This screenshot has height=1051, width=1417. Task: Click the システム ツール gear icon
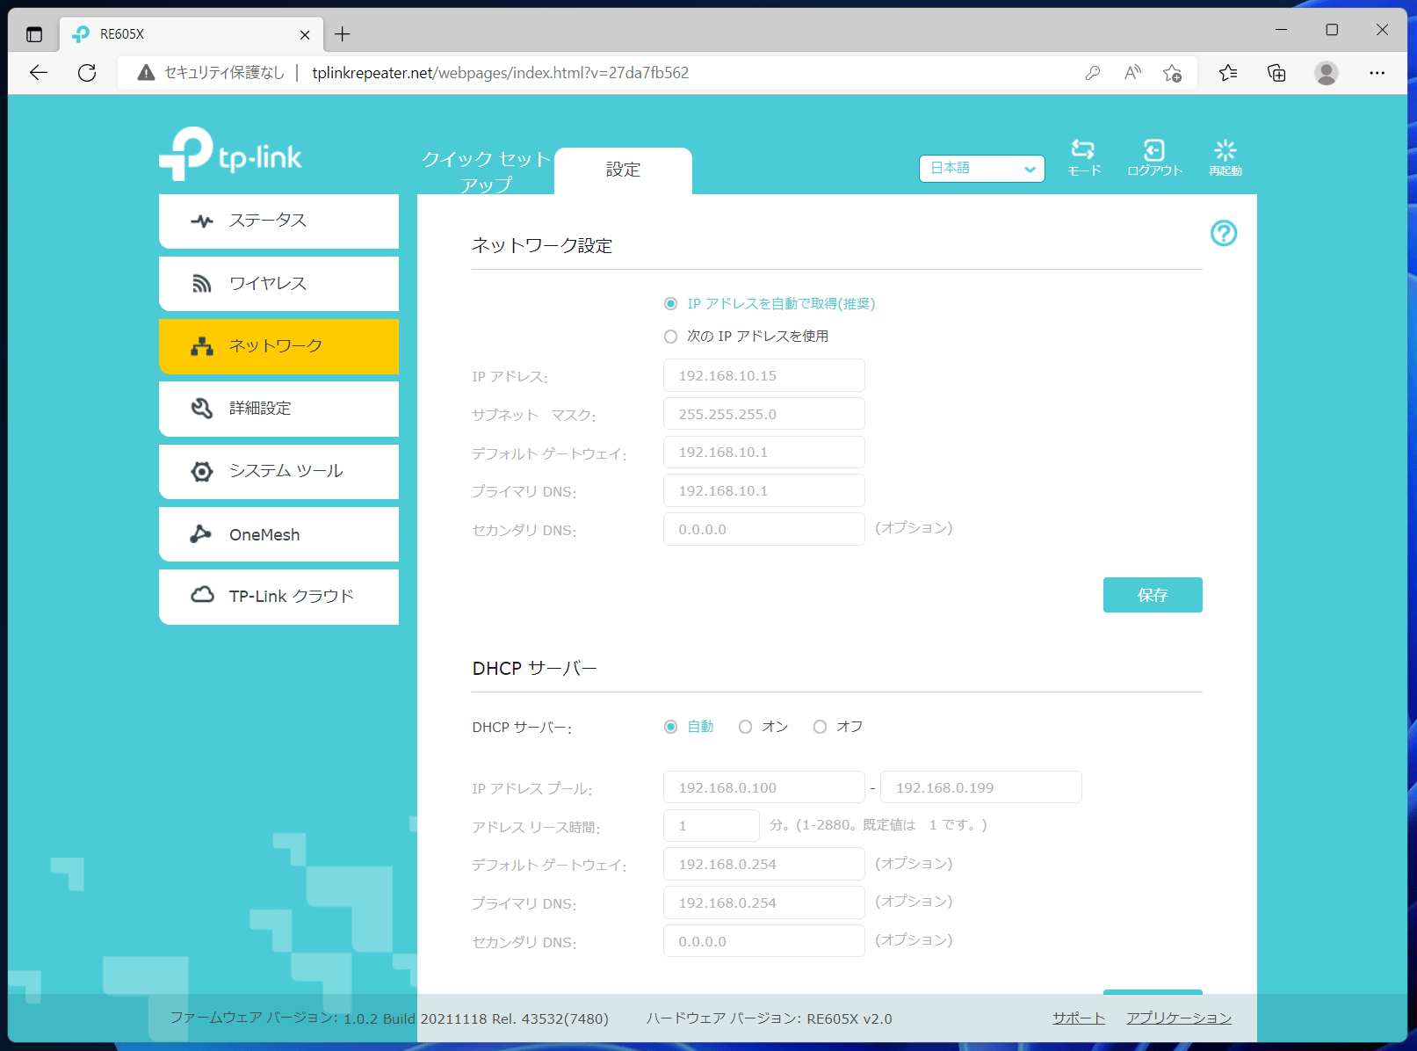(x=202, y=472)
